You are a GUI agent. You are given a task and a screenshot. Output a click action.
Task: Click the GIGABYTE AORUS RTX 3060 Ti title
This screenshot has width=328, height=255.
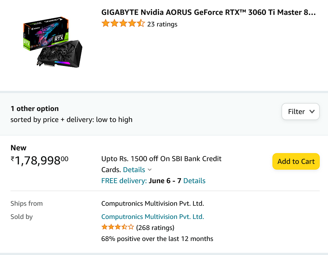pos(208,12)
